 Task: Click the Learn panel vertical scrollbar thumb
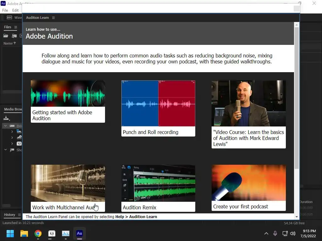(297, 98)
